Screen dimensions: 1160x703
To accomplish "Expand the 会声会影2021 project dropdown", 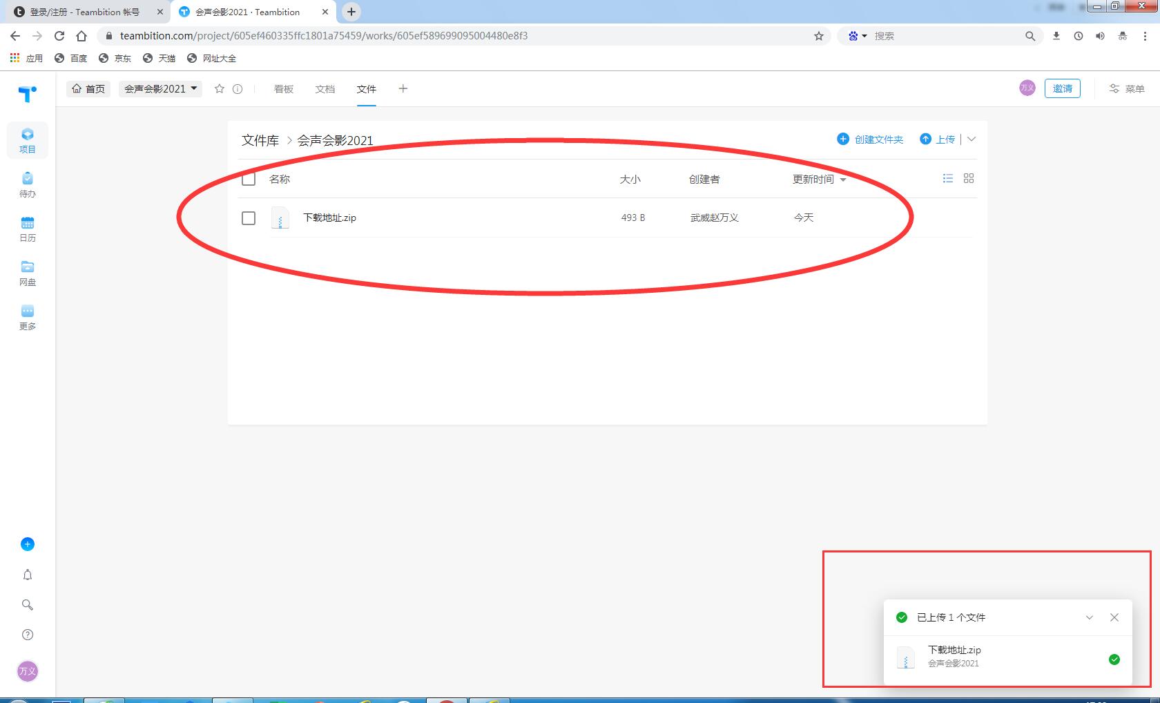I will [160, 88].
